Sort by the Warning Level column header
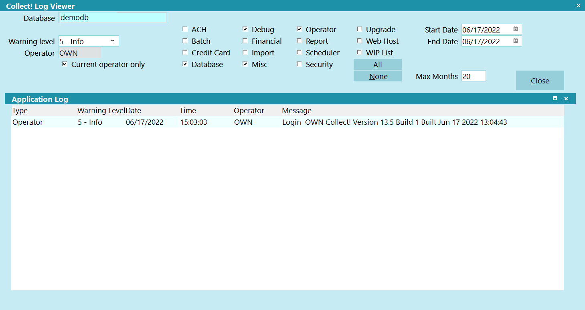585x310 pixels. (x=101, y=110)
